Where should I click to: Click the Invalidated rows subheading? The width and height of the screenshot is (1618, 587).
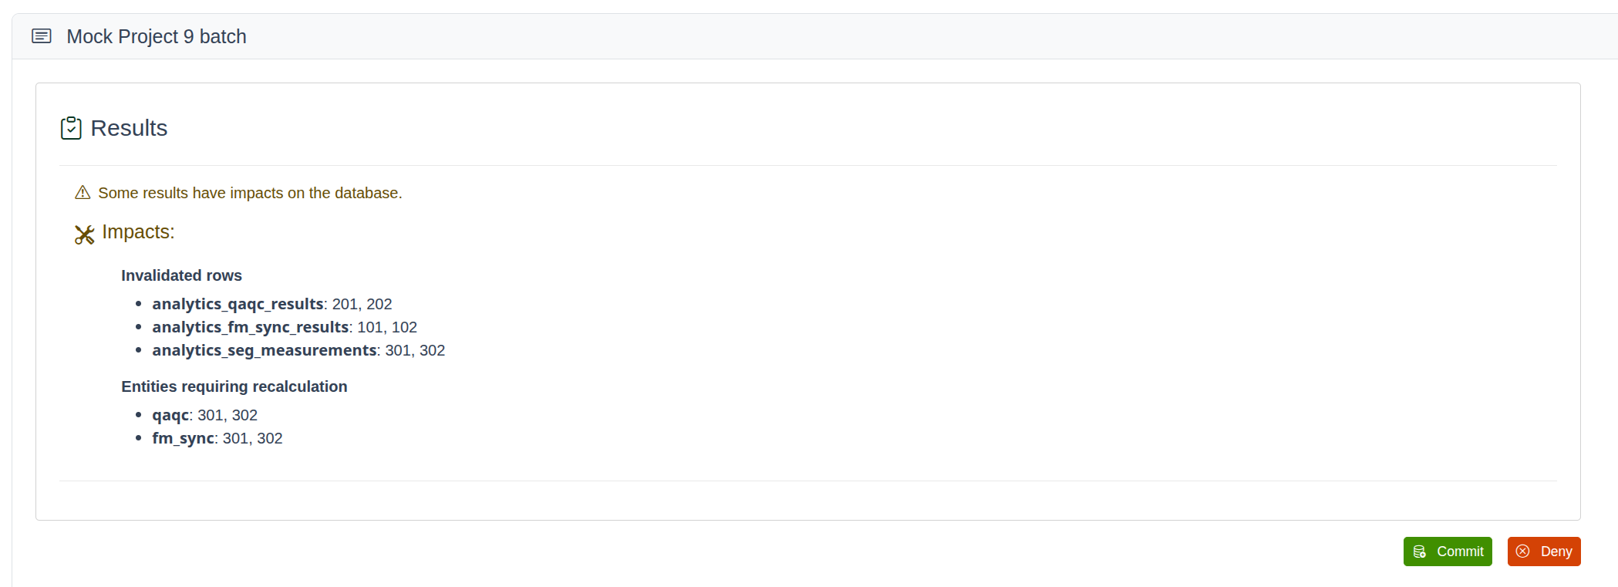(181, 275)
